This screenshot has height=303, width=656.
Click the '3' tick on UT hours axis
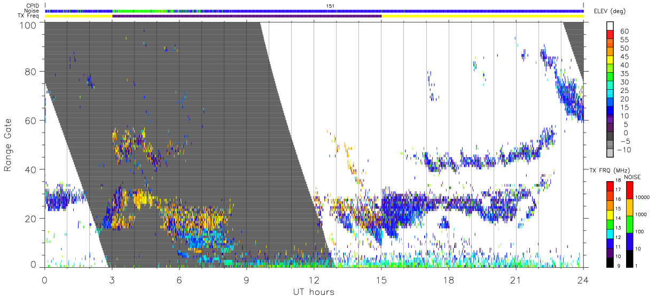pos(112,280)
